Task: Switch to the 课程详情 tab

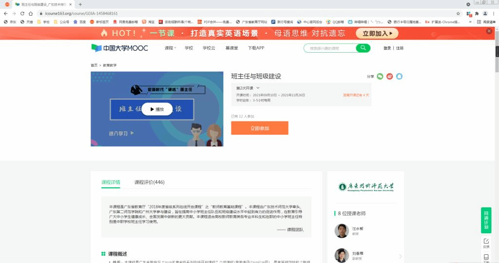Action: [x=111, y=182]
